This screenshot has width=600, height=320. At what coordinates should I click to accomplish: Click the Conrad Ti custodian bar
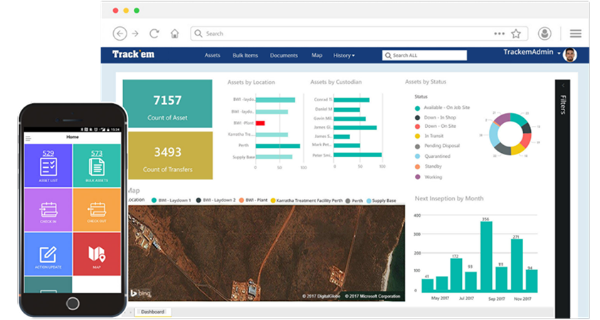[352, 100]
